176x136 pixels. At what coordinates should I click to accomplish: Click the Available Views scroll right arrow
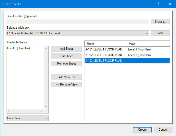click(x=42, y=111)
